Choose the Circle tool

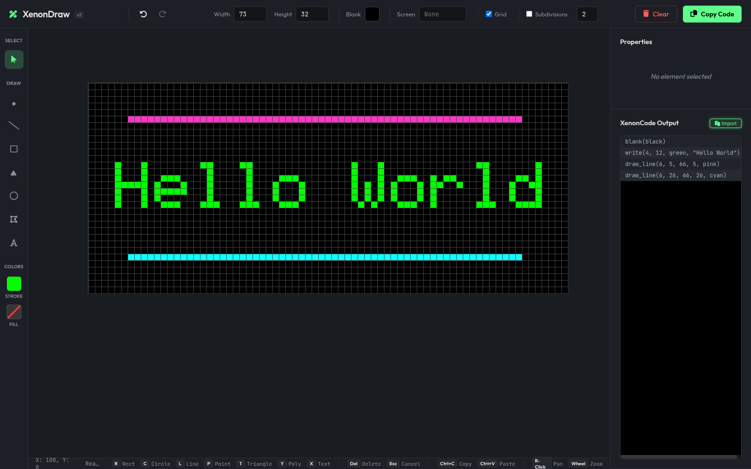[x=14, y=196]
